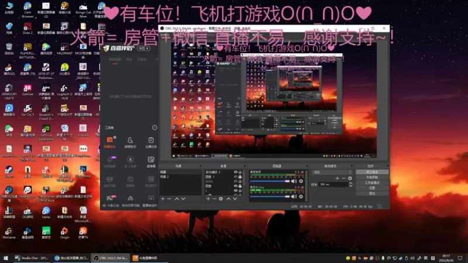468x263 pixels.
Task: Open 弹幕助手 tool in 直播伴侣
Action: point(110,142)
